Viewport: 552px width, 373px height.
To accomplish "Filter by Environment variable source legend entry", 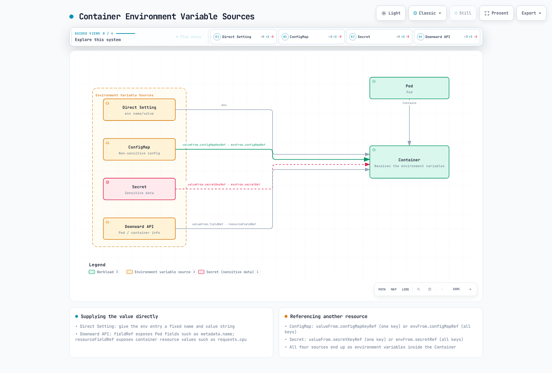I will [161, 272].
